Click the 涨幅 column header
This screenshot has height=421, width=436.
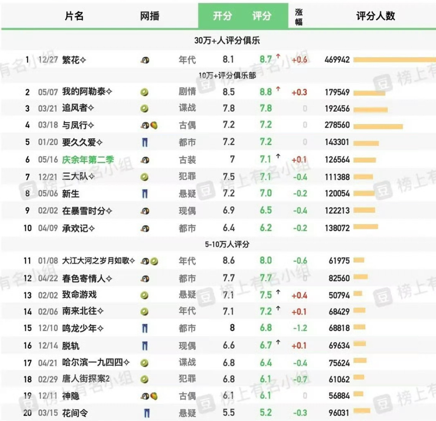click(x=298, y=17)
